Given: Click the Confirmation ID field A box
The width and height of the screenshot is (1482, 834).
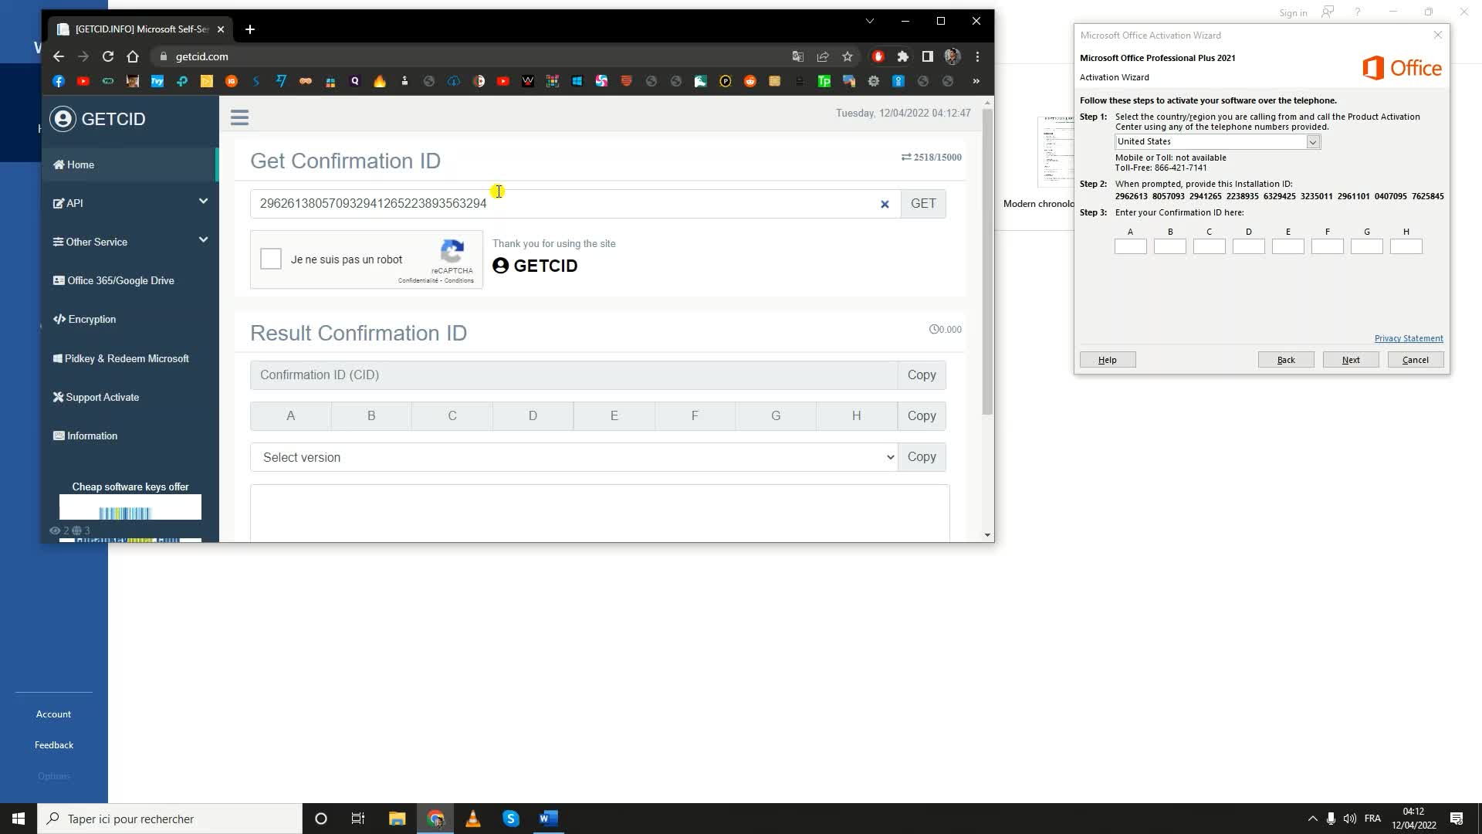Looking at the screenshot, I should (x=1130, y=246).
